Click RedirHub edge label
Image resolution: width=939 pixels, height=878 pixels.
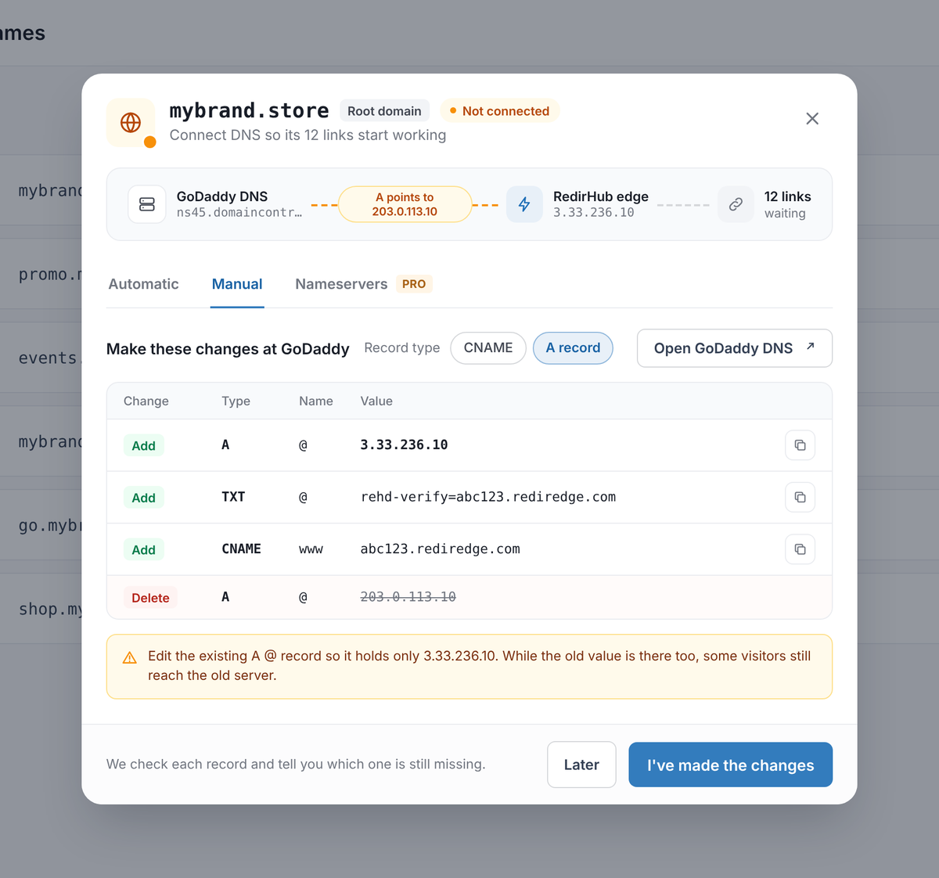coord(601,196)
